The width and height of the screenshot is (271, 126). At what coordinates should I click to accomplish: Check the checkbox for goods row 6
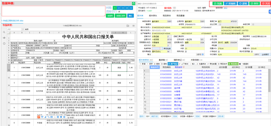pyautogui.click(x=141, y=88)
